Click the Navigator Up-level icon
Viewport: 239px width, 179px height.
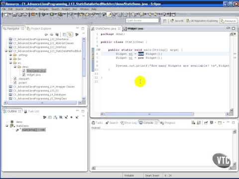click(57, 34)
